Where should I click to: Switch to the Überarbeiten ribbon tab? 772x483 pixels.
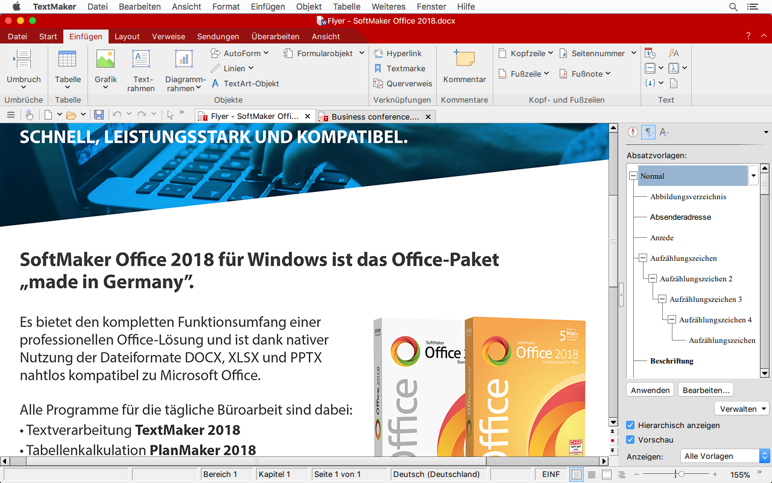(276, 36)
